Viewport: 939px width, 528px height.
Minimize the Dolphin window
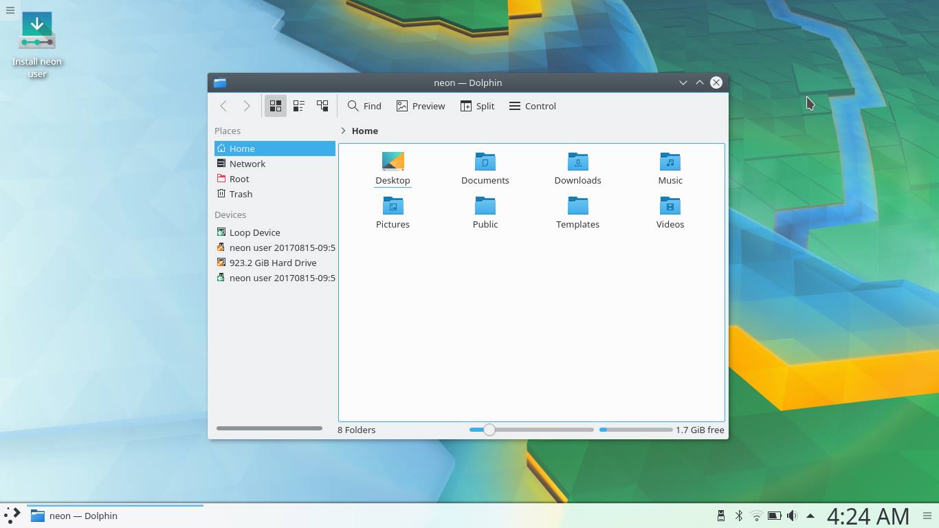coord(683,82)
